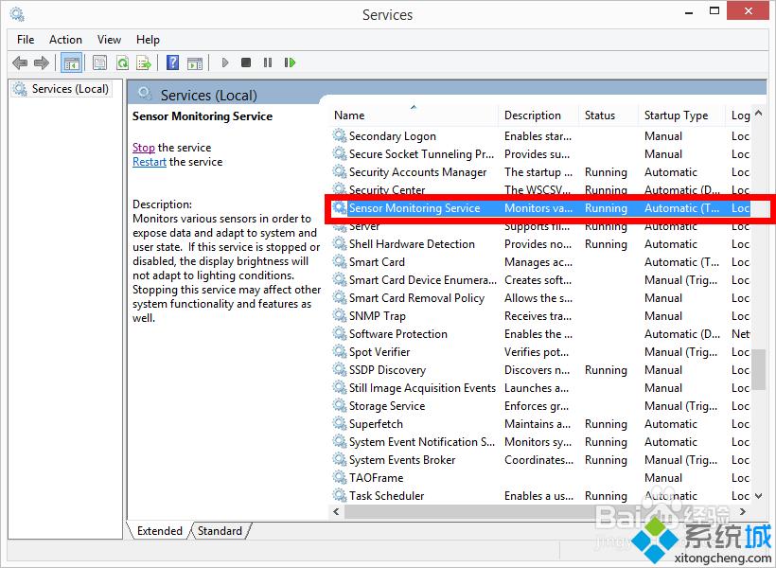This screenshot has width=776, height=568.
Task: Click the Back arrow toolbar icon
Action: [x=20, y=62]
